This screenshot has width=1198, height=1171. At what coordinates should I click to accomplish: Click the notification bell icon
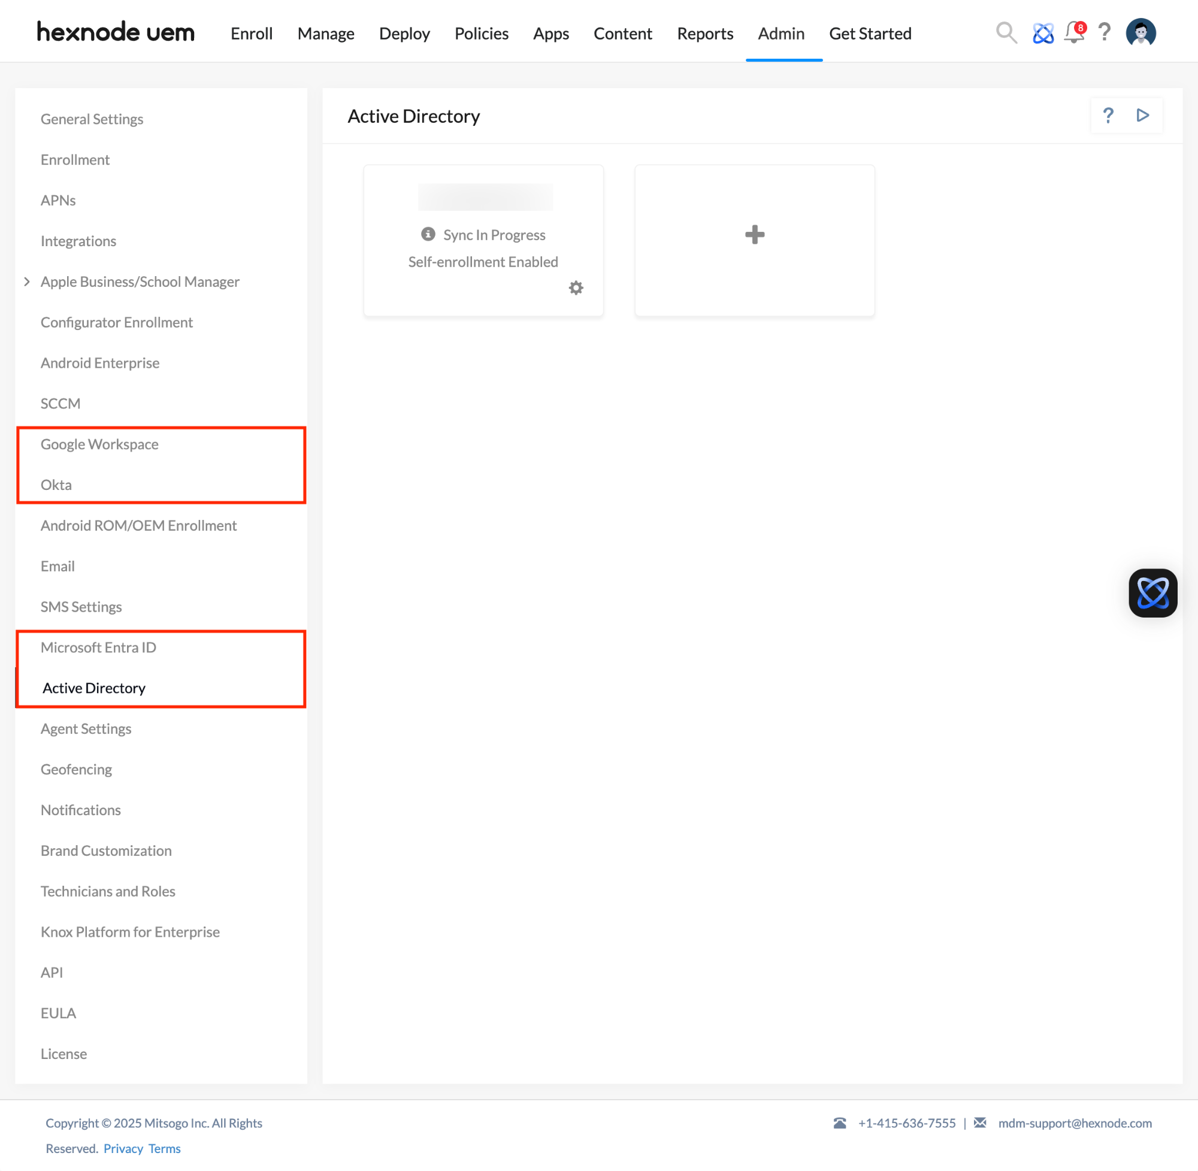[x=1073, y=32]
